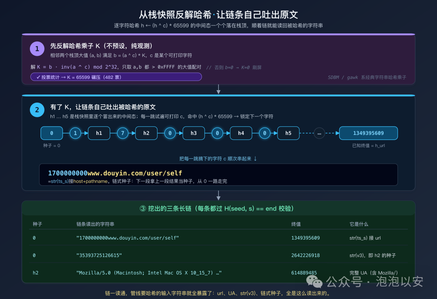Click the table value 1349395609
The height and width of the screenshot is (299, 437).
[305, 238]
